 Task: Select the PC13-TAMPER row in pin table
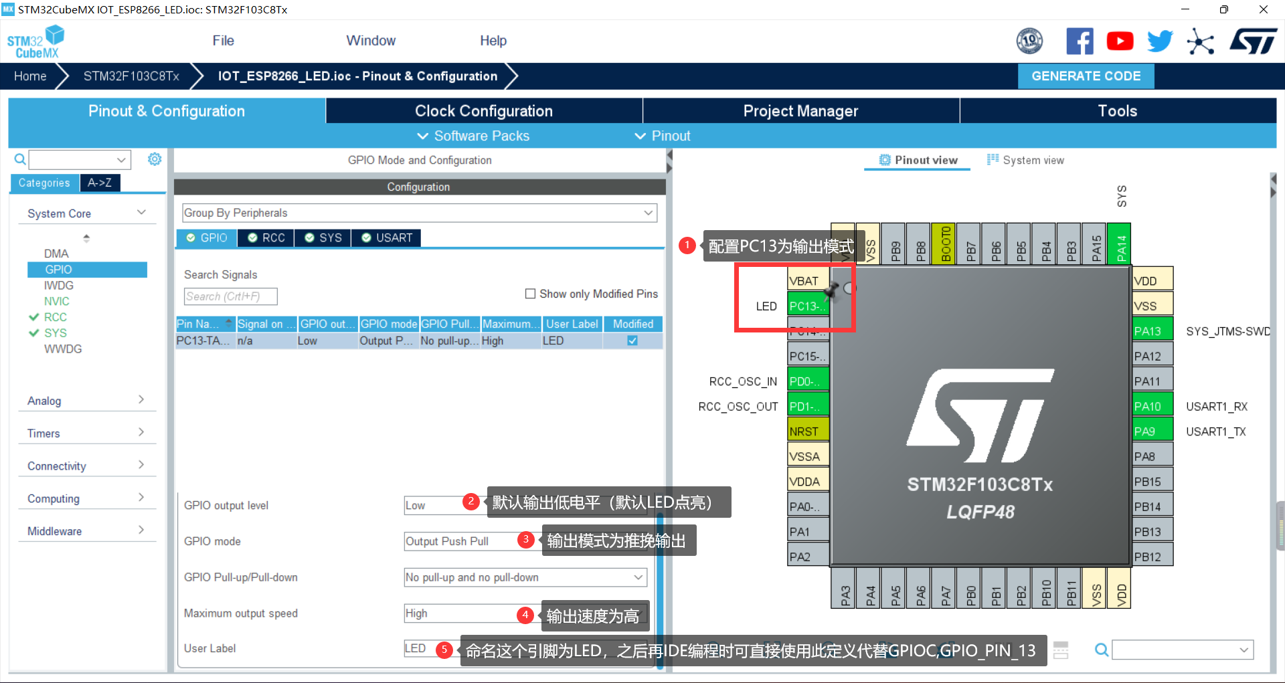(x=419, y=340)
